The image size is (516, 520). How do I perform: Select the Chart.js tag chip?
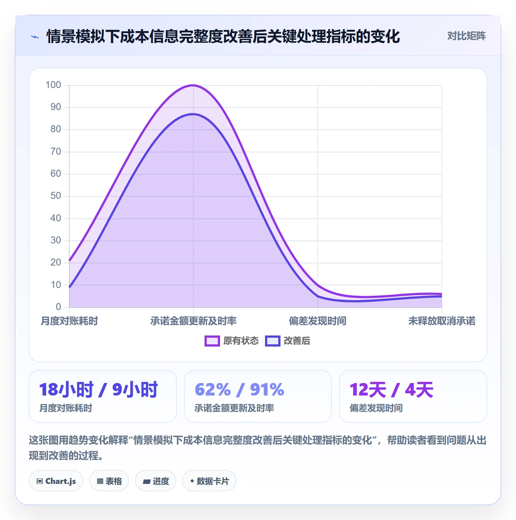(56, 481)
